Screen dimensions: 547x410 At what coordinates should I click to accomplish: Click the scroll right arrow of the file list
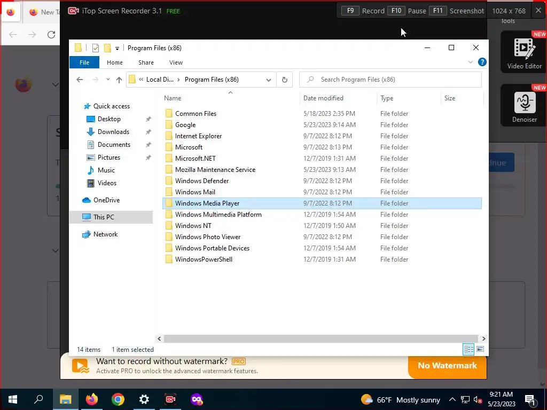point(483,338)
